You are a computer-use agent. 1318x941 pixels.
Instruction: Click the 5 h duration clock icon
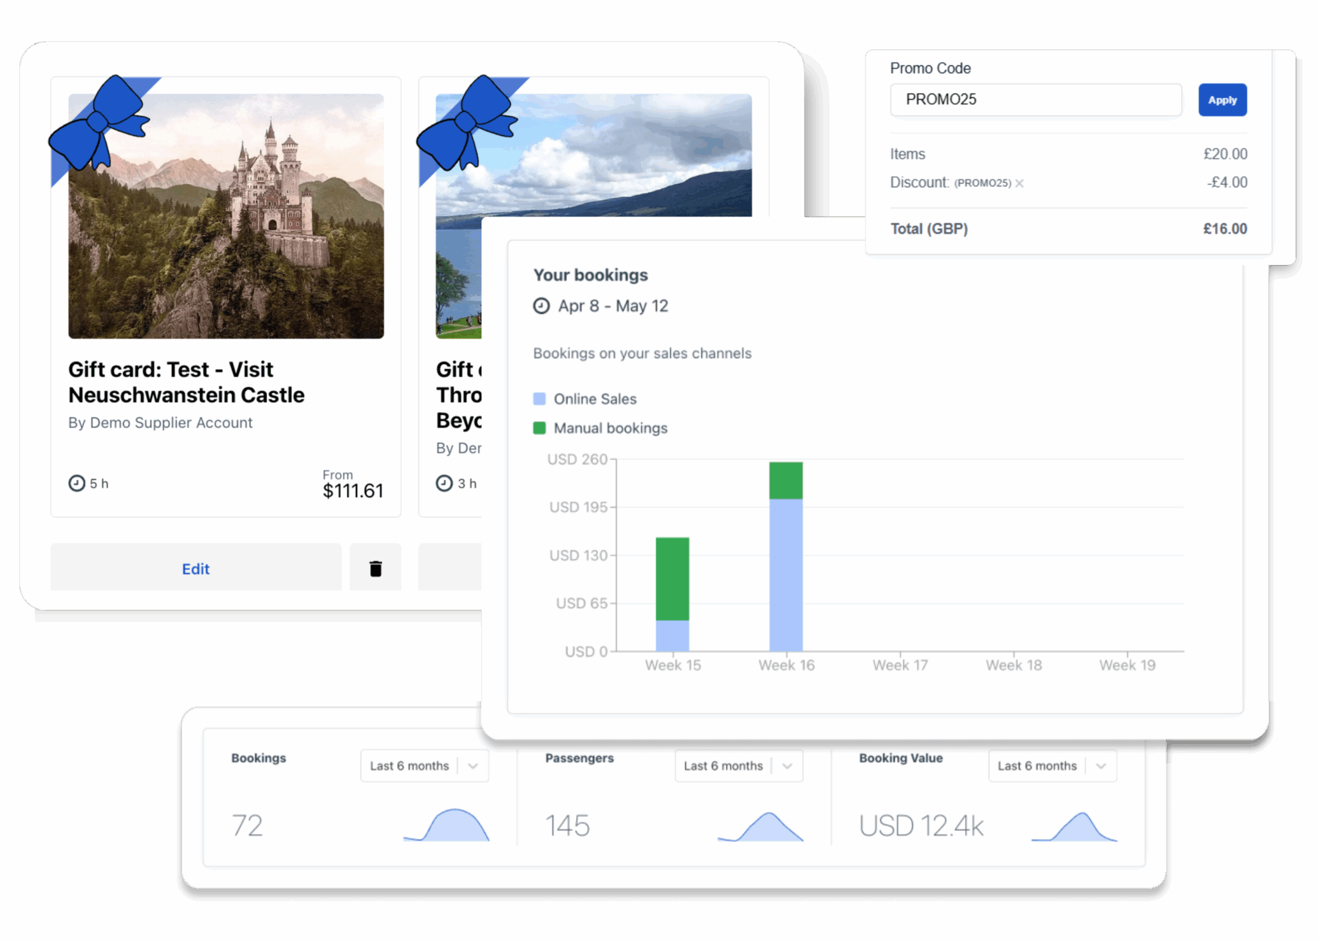77,483
